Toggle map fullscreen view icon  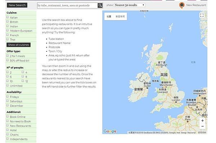pos(202,15)
